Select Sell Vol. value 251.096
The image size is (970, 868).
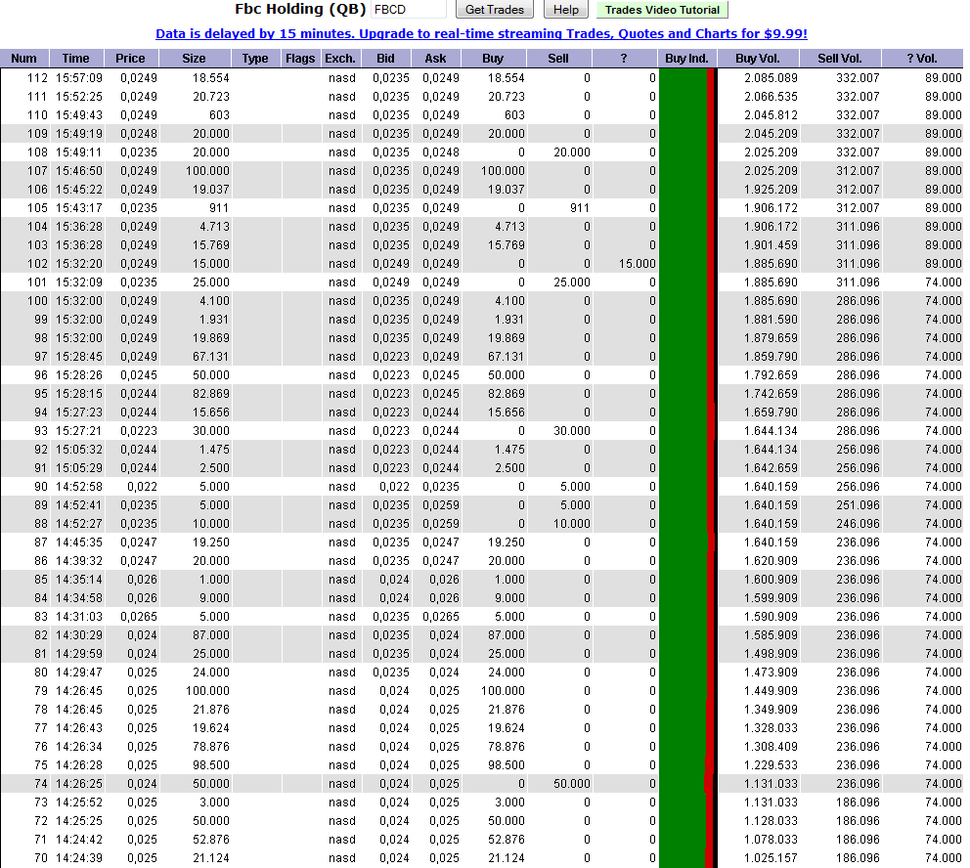point(858,504)
